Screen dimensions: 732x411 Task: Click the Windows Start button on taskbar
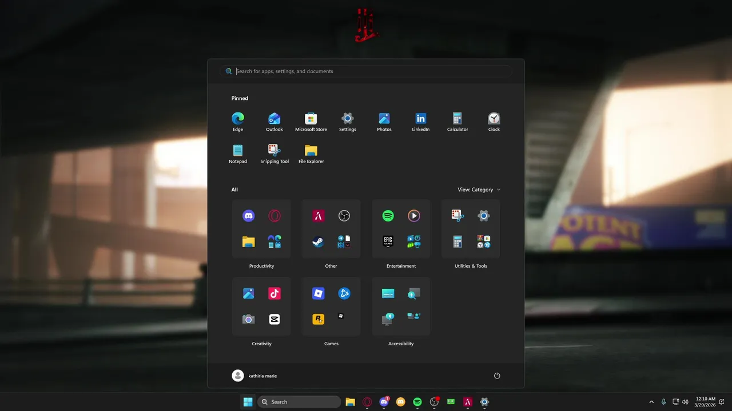[x=248, y=402]
